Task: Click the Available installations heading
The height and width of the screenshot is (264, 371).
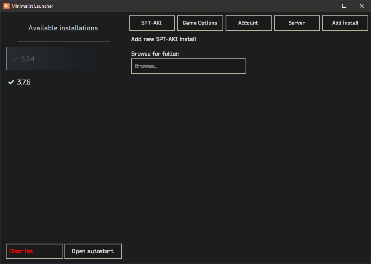Action: (63, 28)
